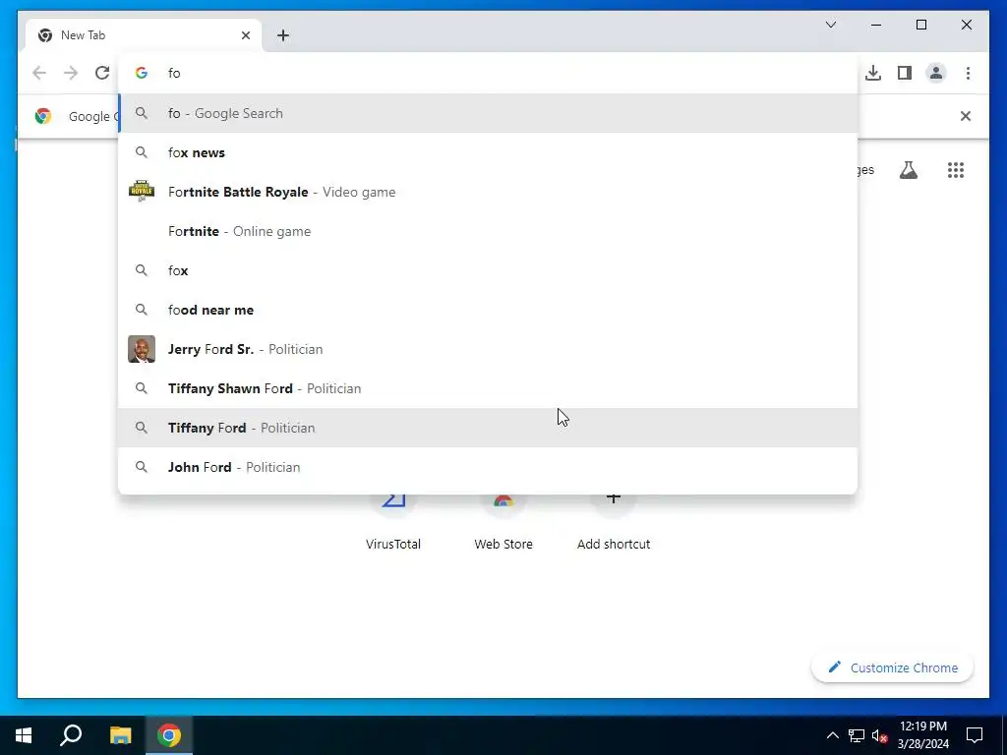Viewport: 1007px width, 755px height.
Task: Reload the current page
Action: click(102, 73)
